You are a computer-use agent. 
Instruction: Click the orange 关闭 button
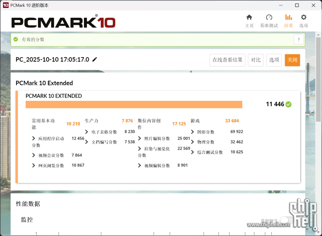[x=292, y=60]
